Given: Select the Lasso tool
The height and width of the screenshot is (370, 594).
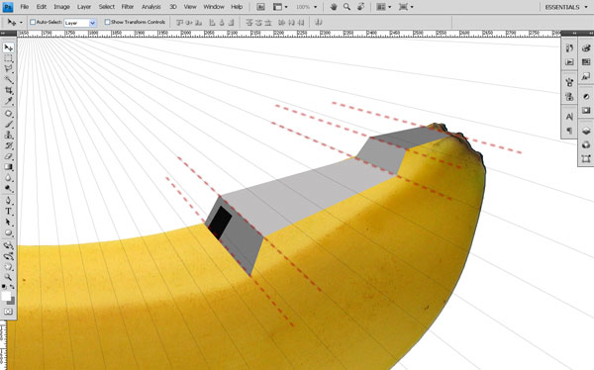Looking at the screenshot, I should click(8, 69).
